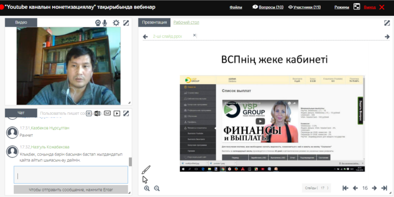
Task: Jump to the last slide
Action: [x=384, y=188]
